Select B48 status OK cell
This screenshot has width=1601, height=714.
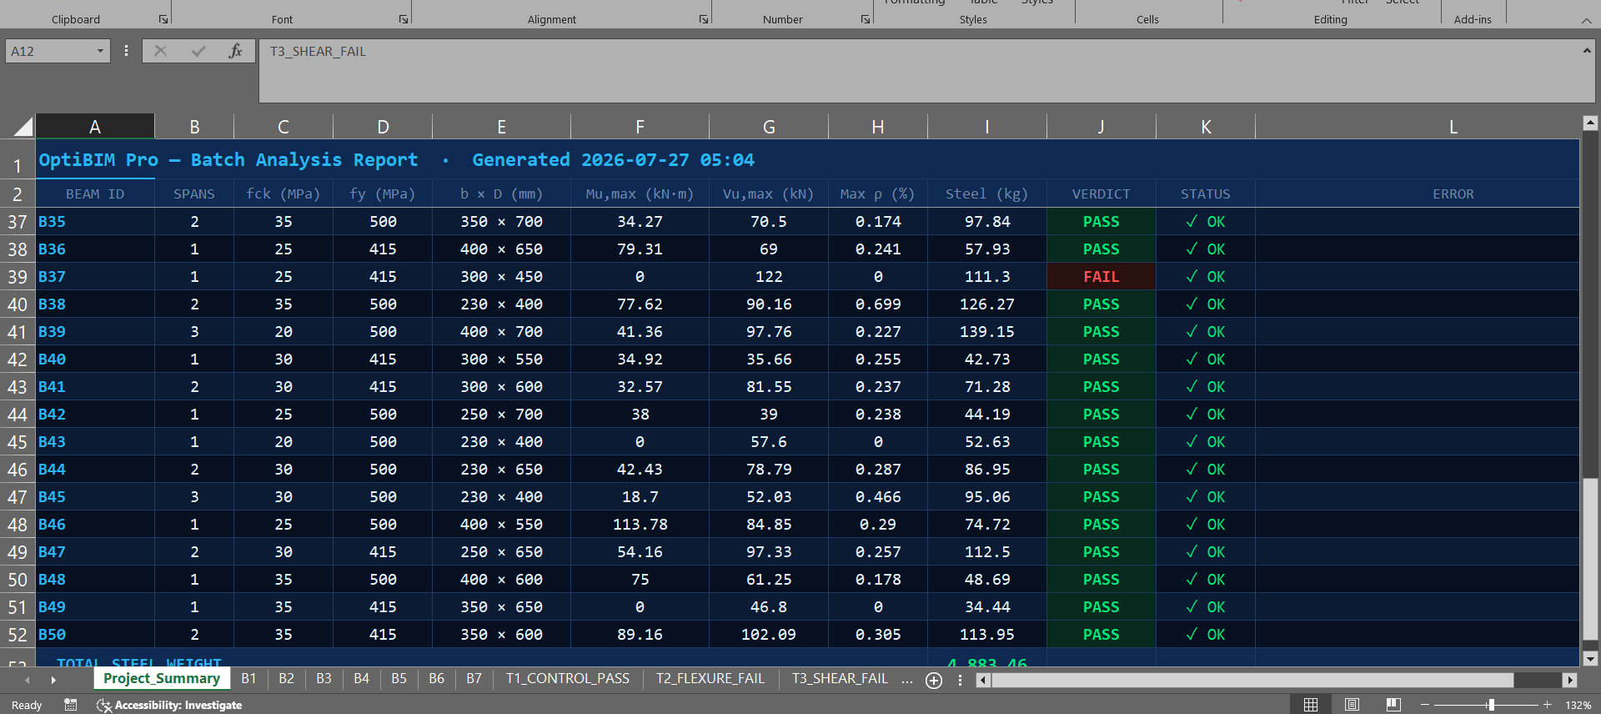[1205, 580]
